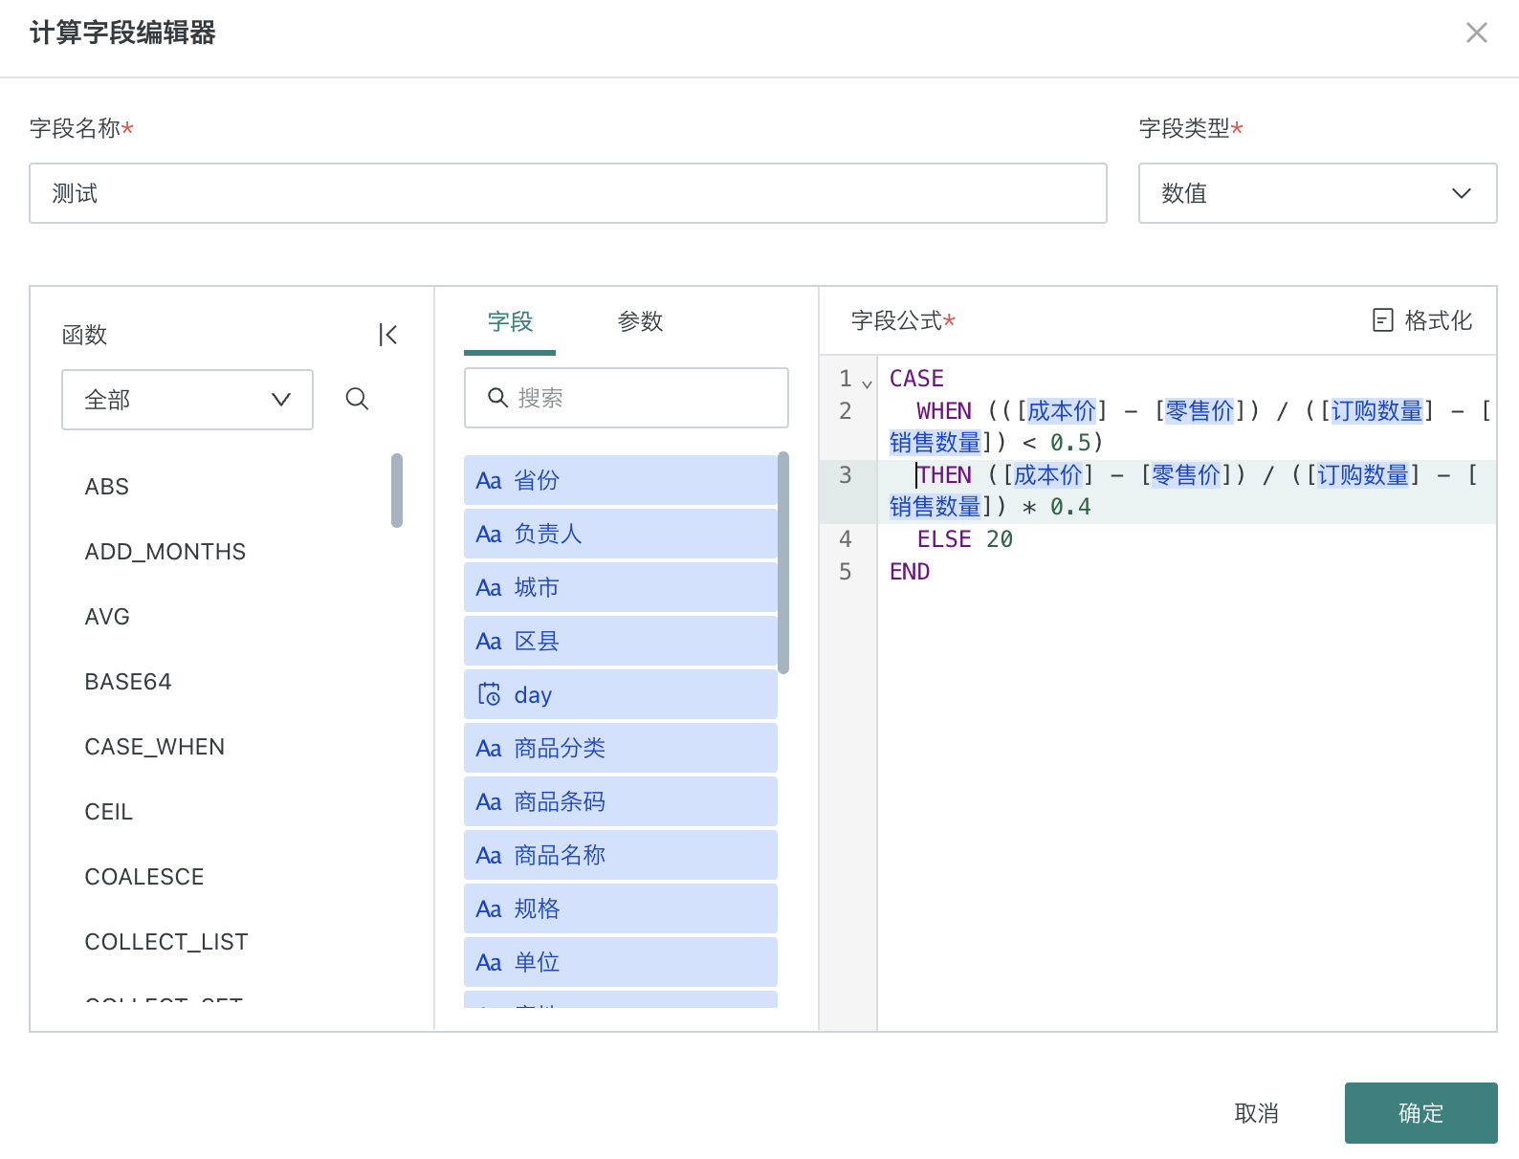The width and height of the screenshot is (1519, 1159).
Task: Insert the 规格 field name
Action: click(537, 908)
